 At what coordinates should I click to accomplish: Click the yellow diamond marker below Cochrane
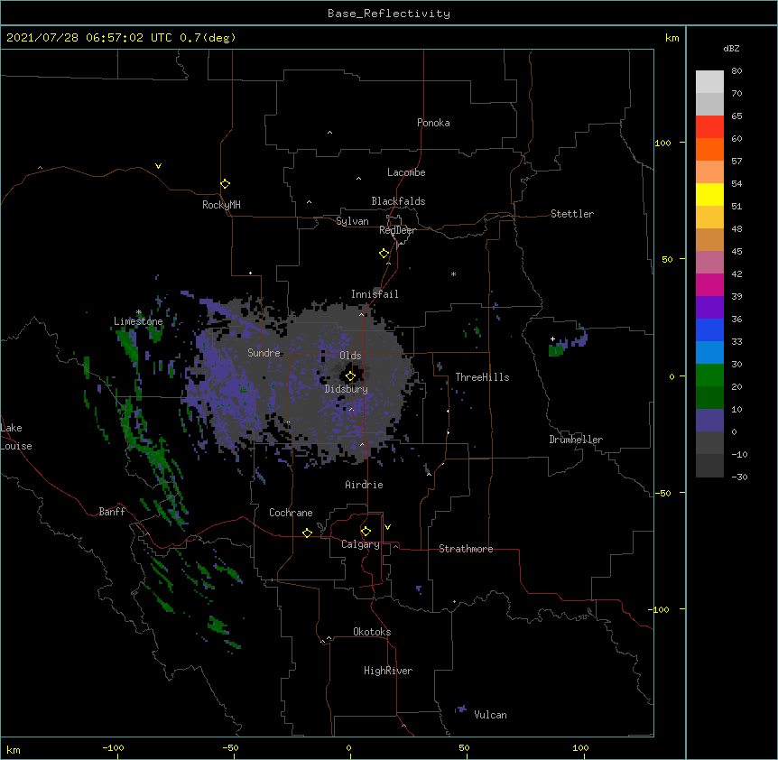point(307,533)
